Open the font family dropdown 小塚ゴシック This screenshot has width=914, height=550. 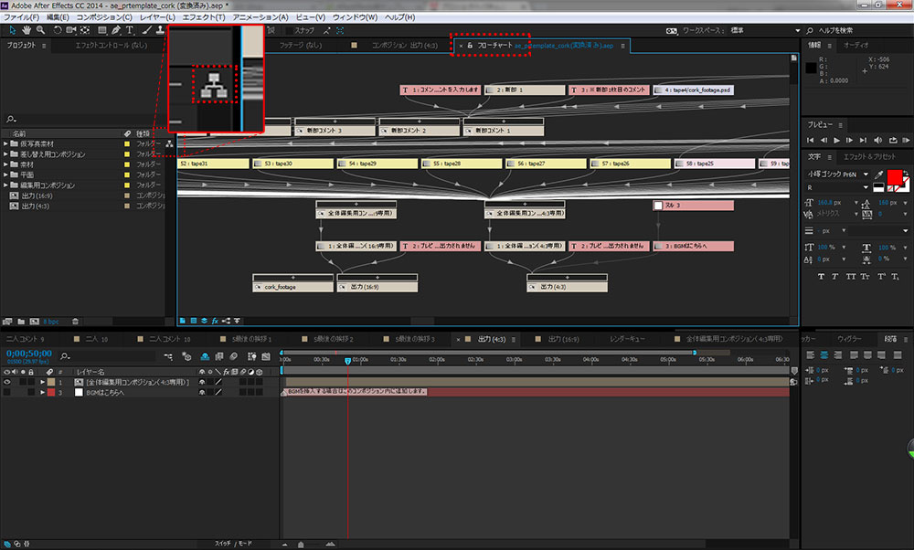click(x=837, y=175)
